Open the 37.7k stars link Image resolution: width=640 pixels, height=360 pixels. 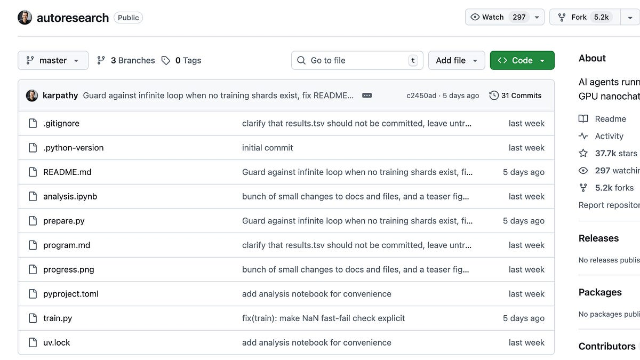616,153
